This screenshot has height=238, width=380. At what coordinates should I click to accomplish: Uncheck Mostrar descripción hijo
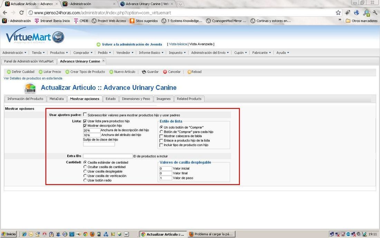coord(85,126)
